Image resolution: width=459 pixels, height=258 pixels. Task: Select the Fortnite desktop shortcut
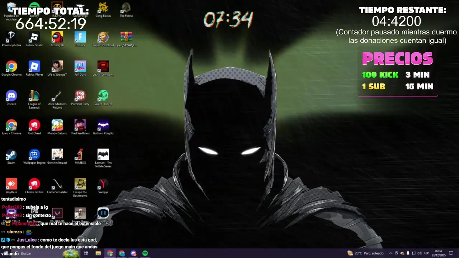point(80,39)
